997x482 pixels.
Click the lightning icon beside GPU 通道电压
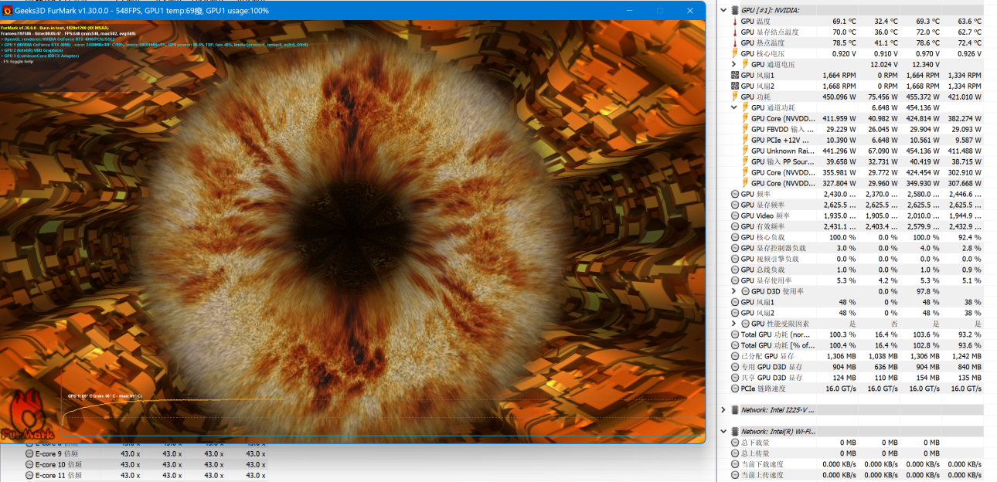pos(746,65)
